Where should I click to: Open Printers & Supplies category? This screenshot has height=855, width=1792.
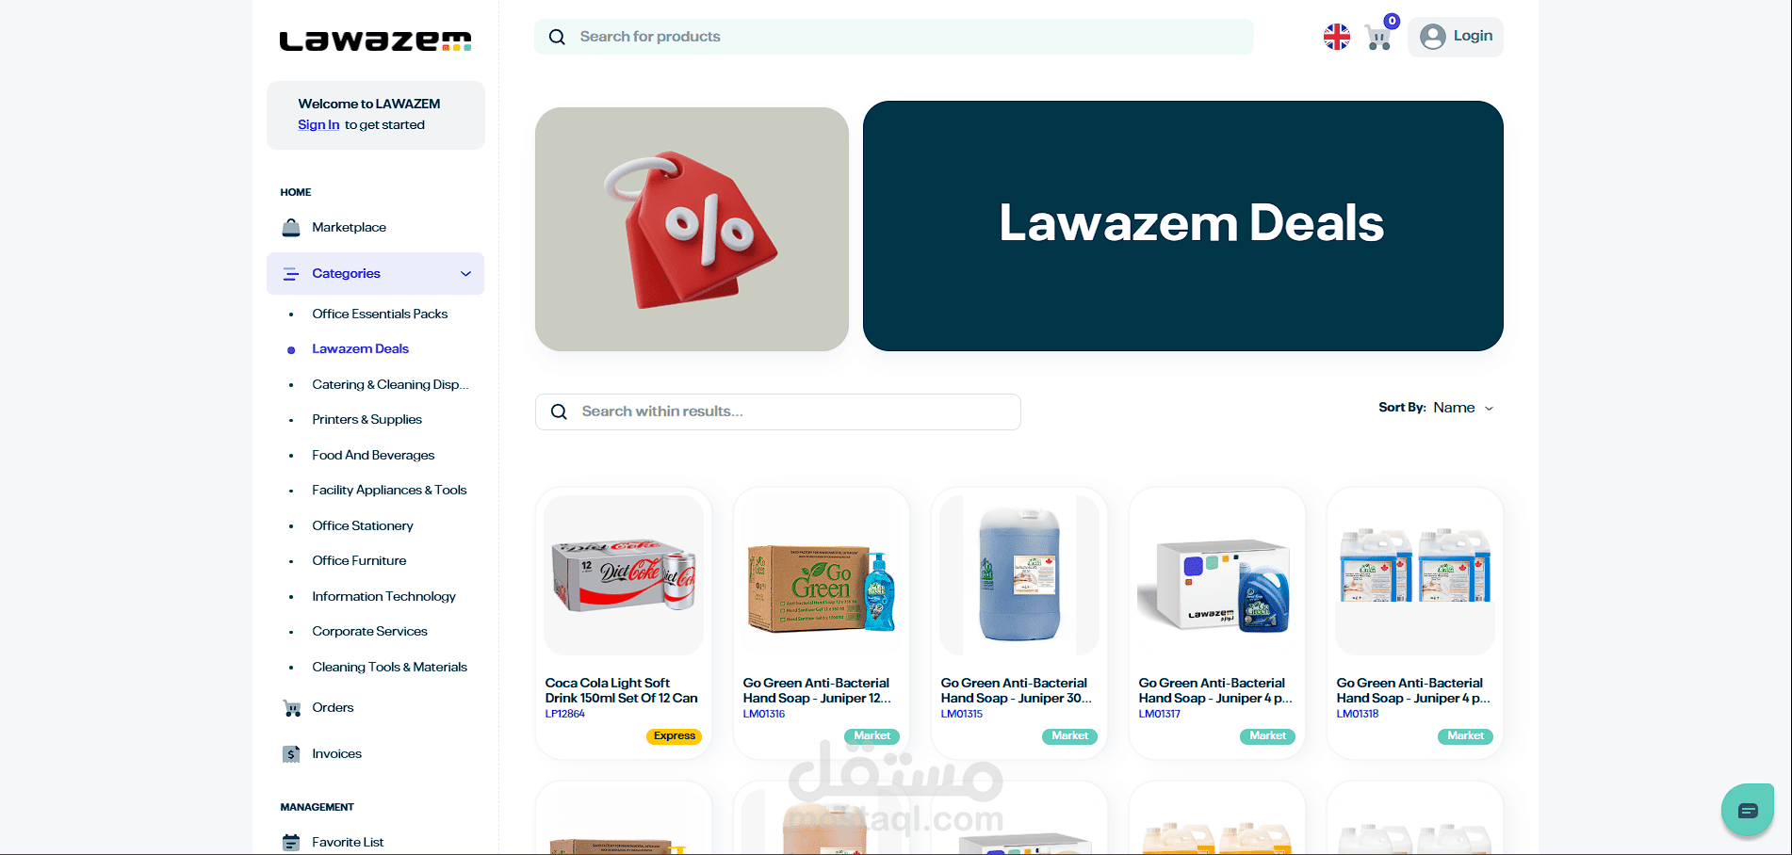pos(367,420)
